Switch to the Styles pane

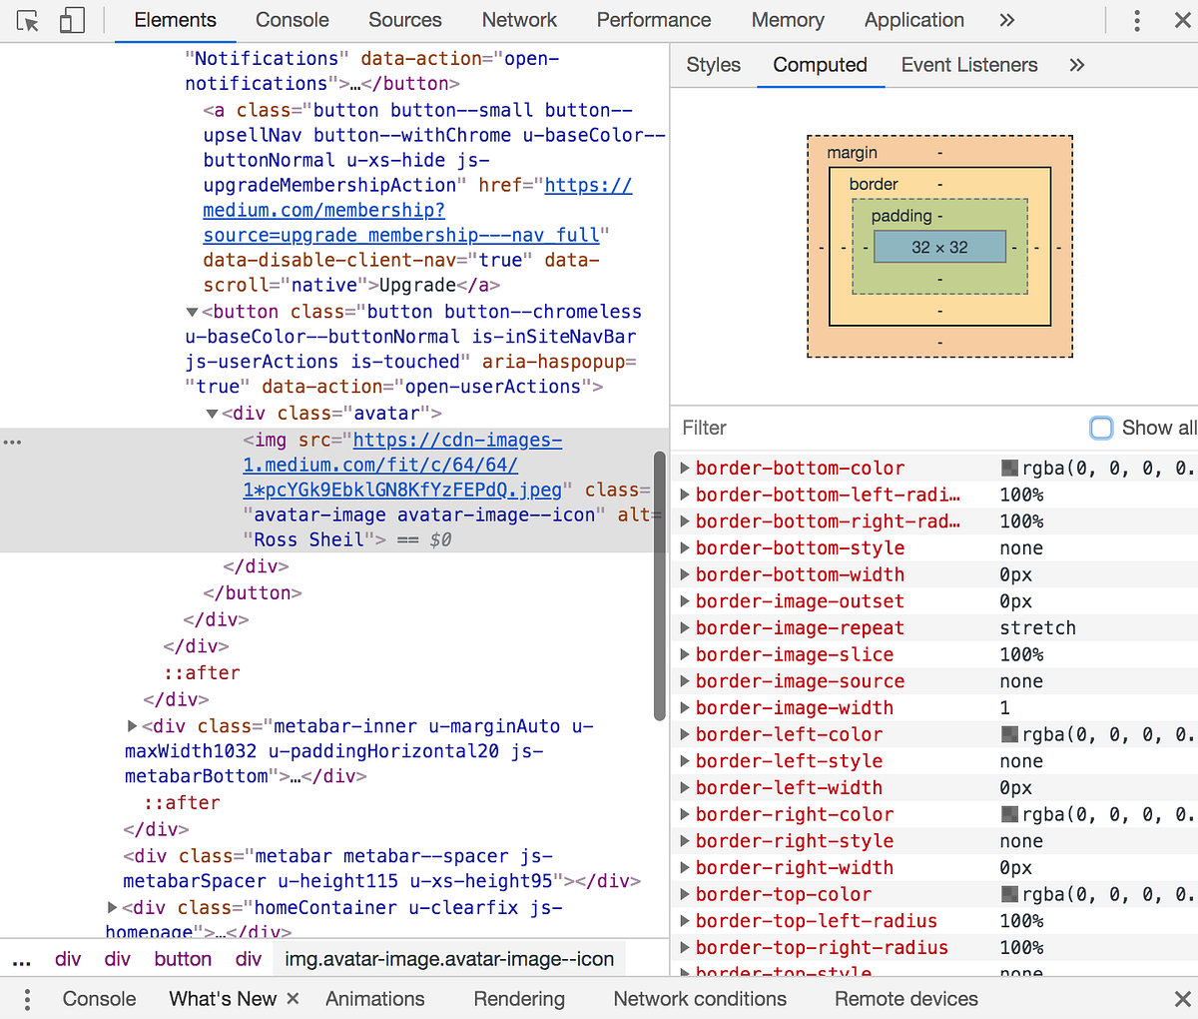point(713,65)
